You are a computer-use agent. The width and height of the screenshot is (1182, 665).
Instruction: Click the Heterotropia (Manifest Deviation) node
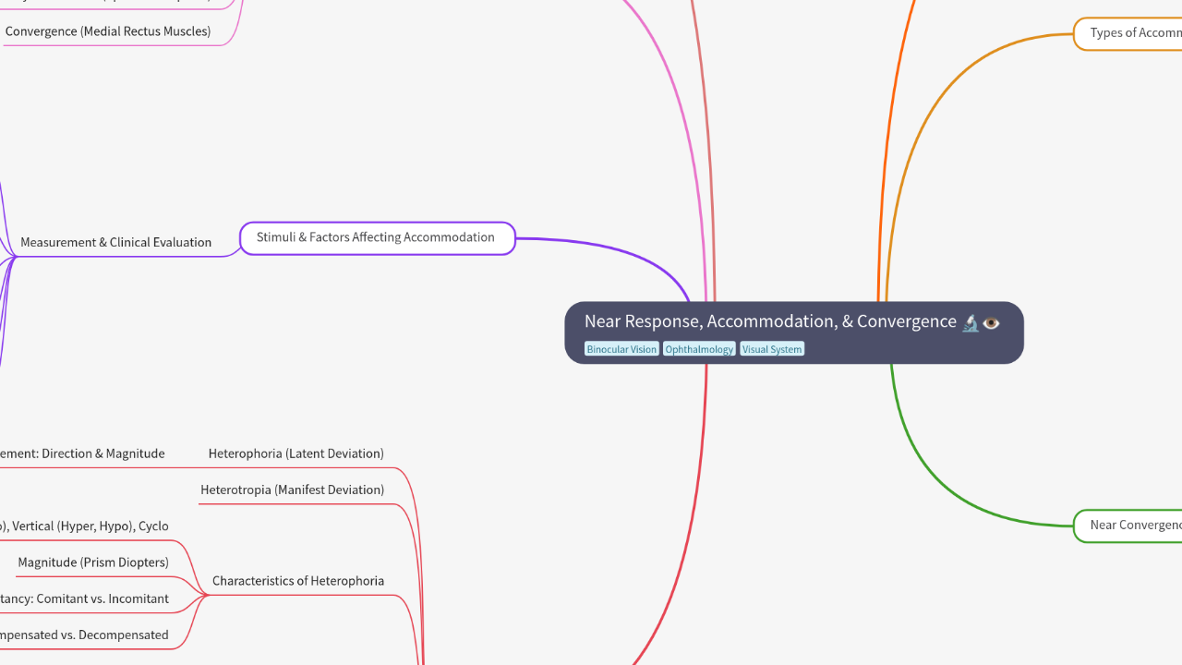coord(292,490)
